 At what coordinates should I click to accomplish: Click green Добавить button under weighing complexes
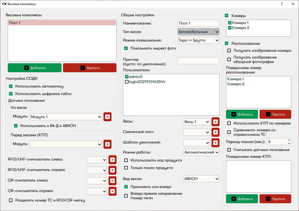coord(34,68)
